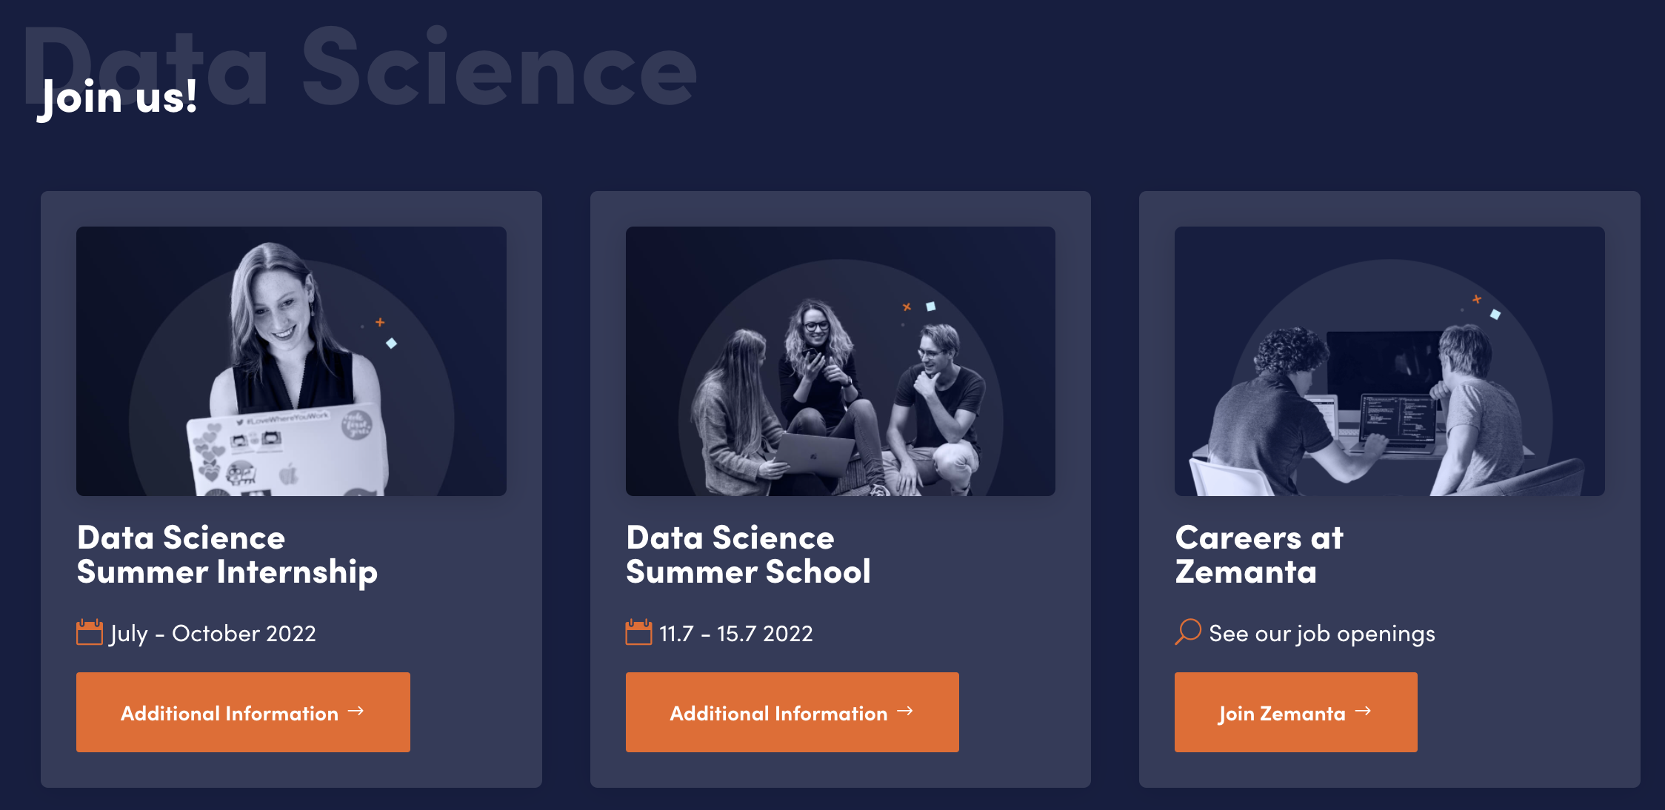This screenshot has width=1665, height=810.
Task: Click the calendar icon next to July–October 2022
Action: (89, 632)
